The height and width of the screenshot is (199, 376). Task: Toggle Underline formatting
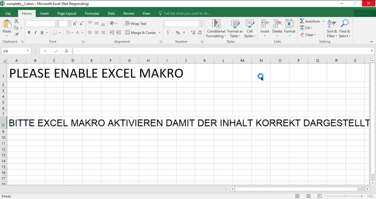42,32
